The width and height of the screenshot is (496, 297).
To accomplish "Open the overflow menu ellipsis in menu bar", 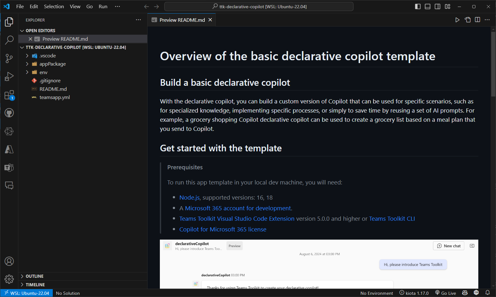I will tap(118, 6).
